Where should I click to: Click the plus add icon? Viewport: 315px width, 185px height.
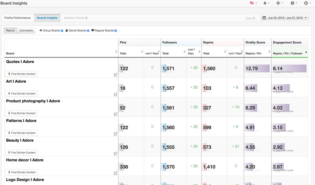pyautogui.click(x=279, y=3)
